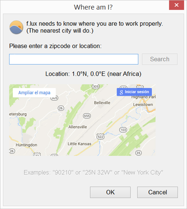This screenshot has height=209, width=187.
Task: Click the Examples hint text
Action: (x=93, y=172)
